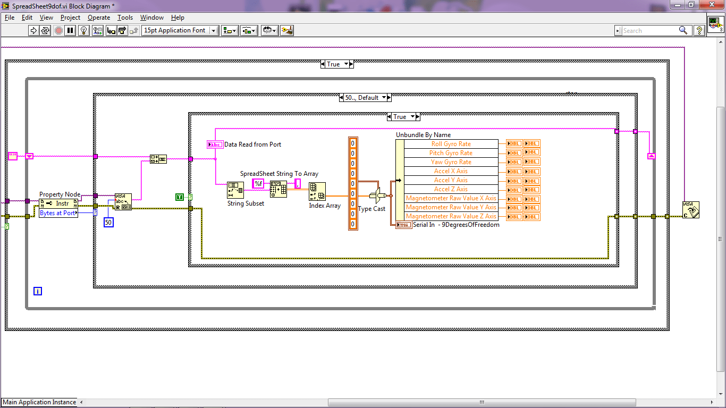Click DBL indicator adjacent to Accel Y Axis
The image size is (726, 408).
(514, 180)
